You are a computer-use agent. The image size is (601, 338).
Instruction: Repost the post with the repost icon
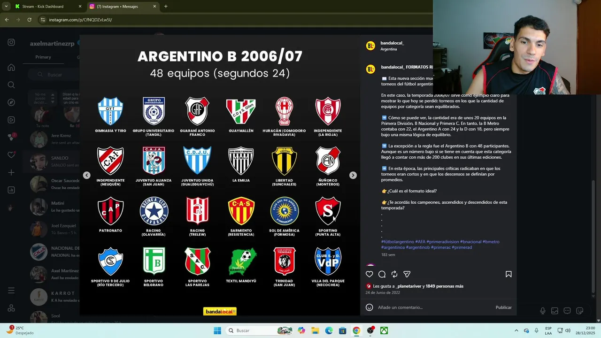pos(394,274)
